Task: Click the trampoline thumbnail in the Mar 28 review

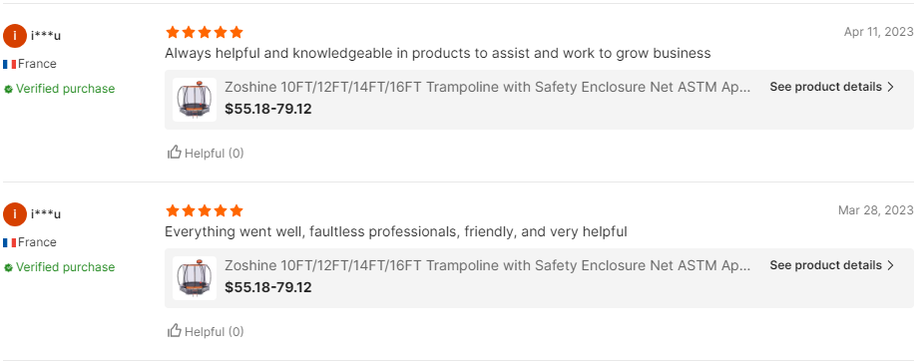Action: click(x=195, y=278)
